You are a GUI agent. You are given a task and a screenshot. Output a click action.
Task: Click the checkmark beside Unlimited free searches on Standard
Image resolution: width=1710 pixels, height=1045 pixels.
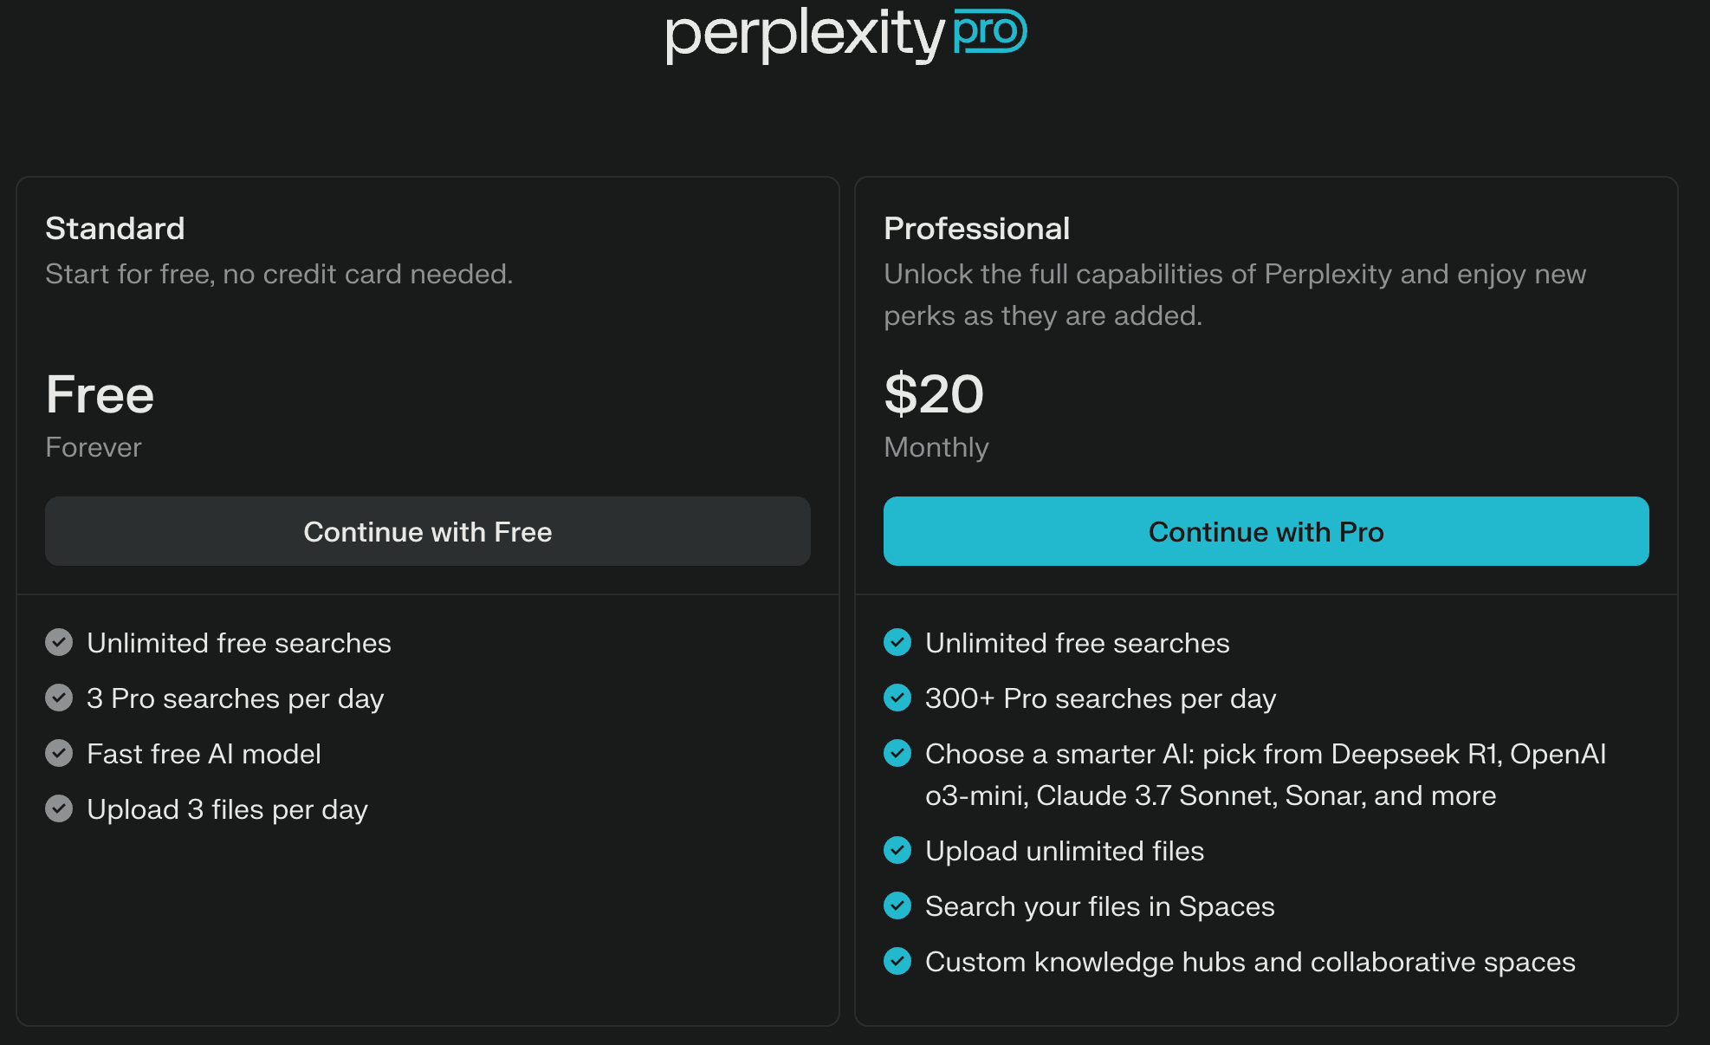click(59, 643)
